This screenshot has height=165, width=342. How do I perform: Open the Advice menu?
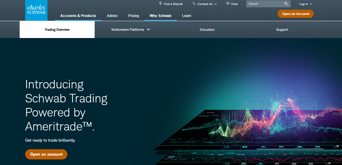(112, 16)
